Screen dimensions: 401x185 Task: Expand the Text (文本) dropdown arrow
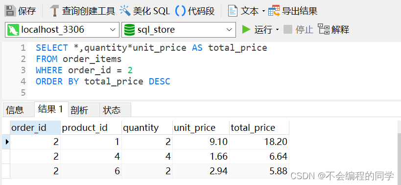click(x=264, y=11)
